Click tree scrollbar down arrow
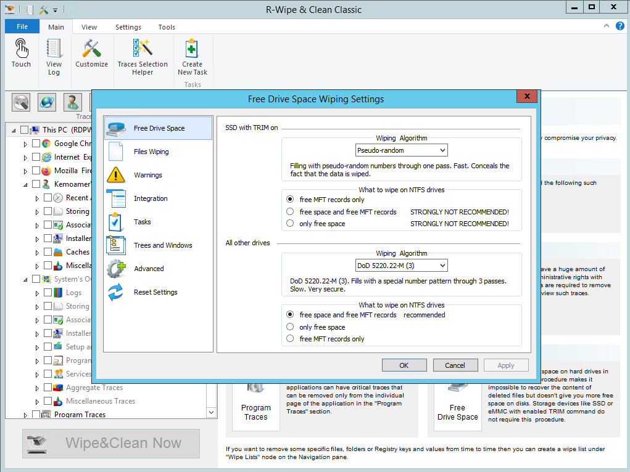This screenshot has width=630, height=472. coord(212,412)
